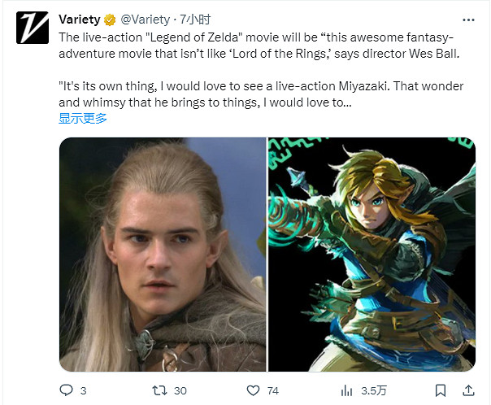Click the reply count number 3

83,391
